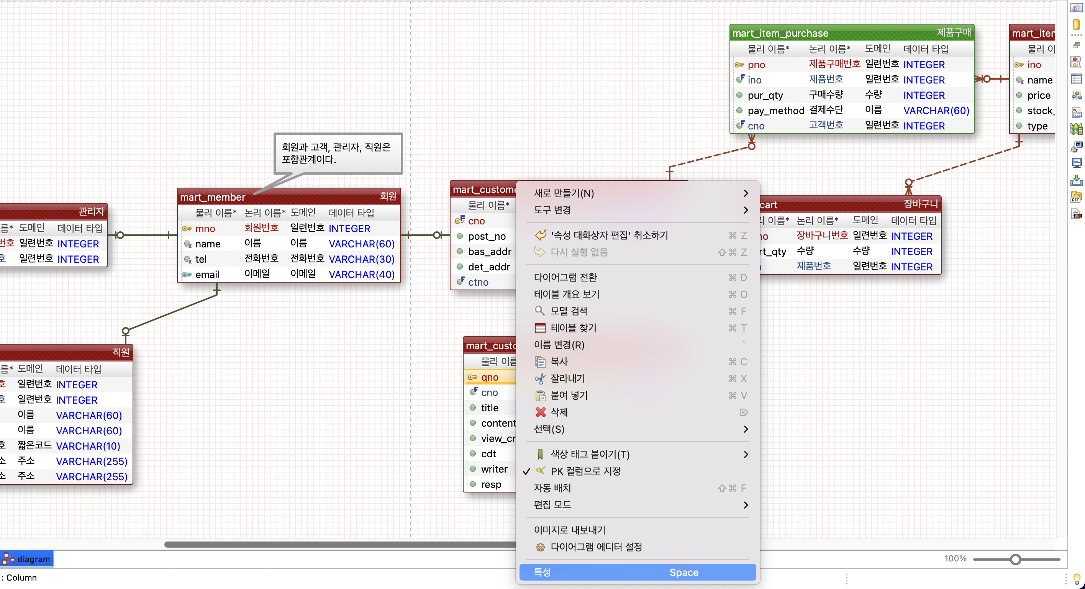
Task: Select 제품번호 row in 장바구니 table
Action: point(850,267)
